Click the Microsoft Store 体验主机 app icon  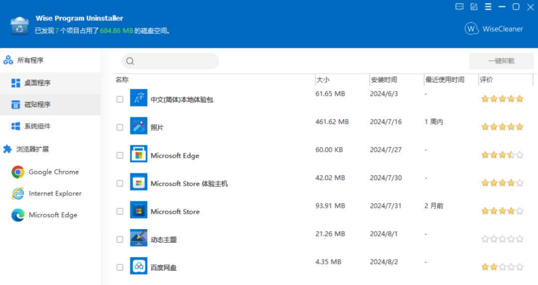tap(138, 182)
